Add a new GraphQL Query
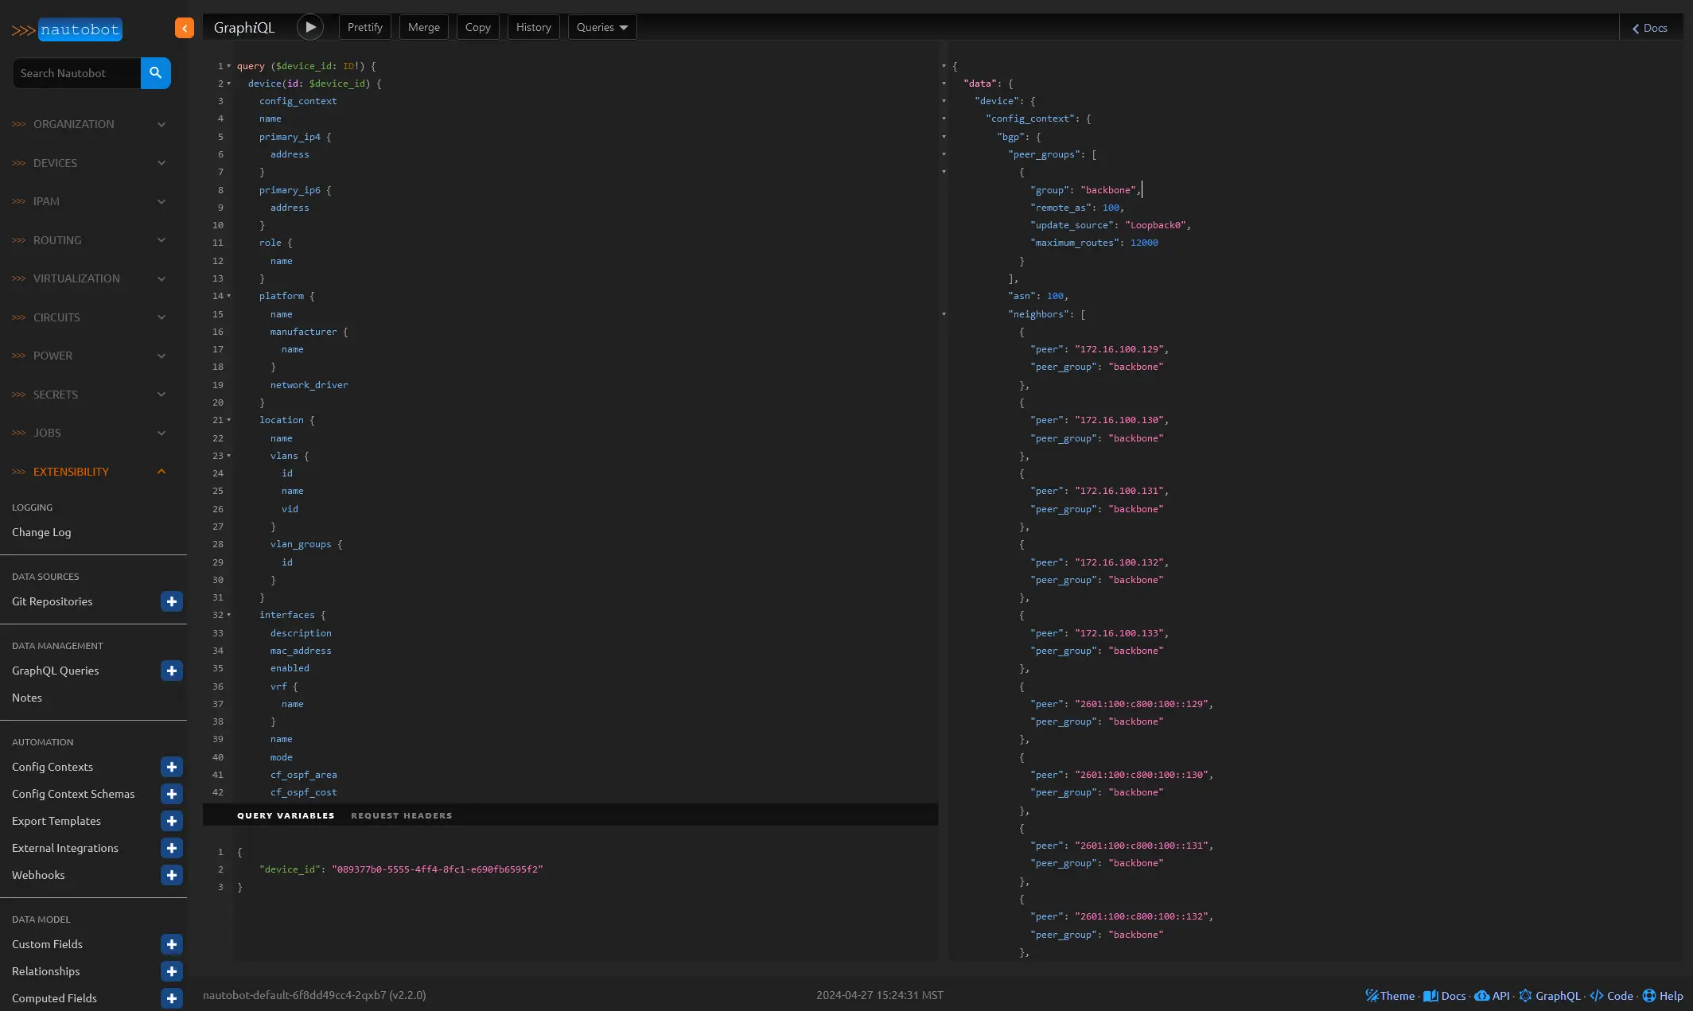 [x=172, y=671]
